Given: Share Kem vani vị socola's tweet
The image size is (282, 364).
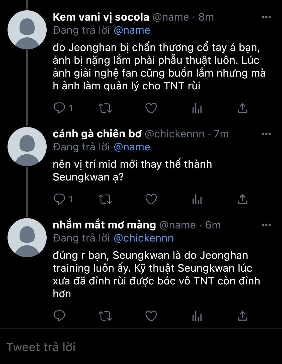Looking at the screenshot, I should pyautogui.click(x=242, y=108).
